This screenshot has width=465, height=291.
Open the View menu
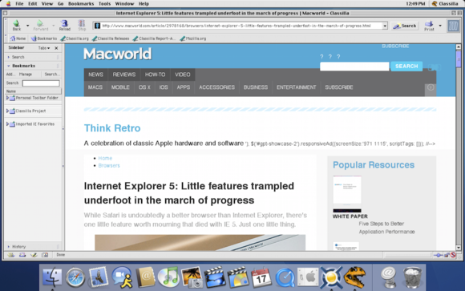[x=46, y=3]
